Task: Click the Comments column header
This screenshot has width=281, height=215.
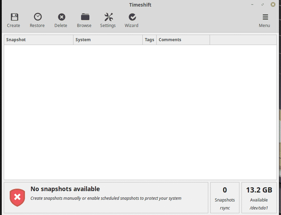Action: point(183,40)
